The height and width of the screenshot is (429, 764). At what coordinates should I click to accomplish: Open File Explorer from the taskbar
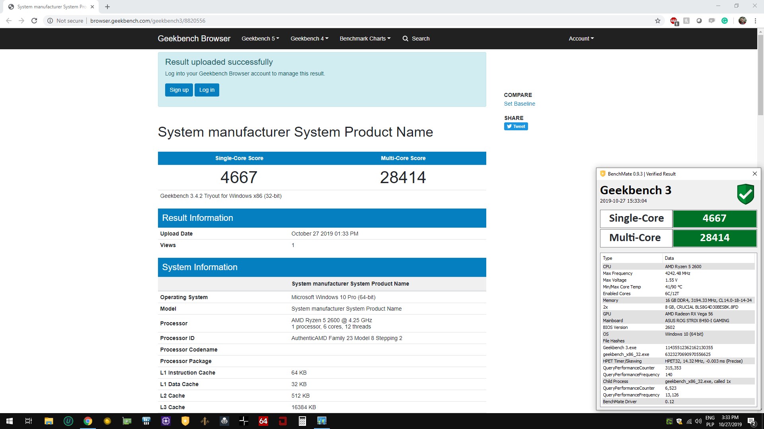(49, 421)
